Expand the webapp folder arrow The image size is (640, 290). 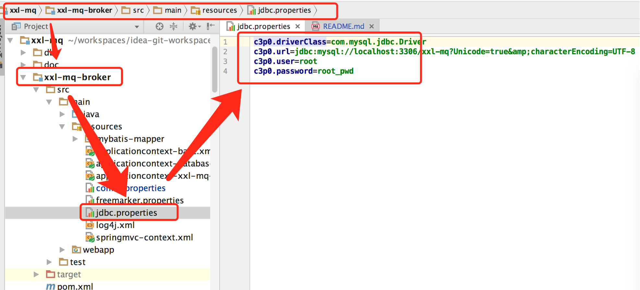click(62, 250)
